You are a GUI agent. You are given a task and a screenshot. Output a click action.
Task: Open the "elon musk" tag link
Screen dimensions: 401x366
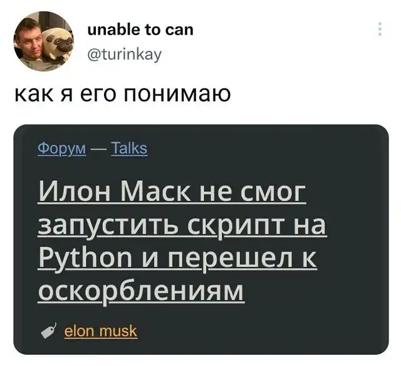(x=100, y=331)
